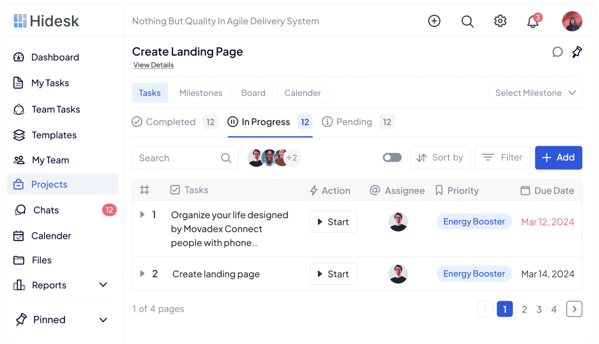This screenshot has height=344, width=599.
Task: Switch to the Pending tasks tab
Action: (x=354, y=122)
